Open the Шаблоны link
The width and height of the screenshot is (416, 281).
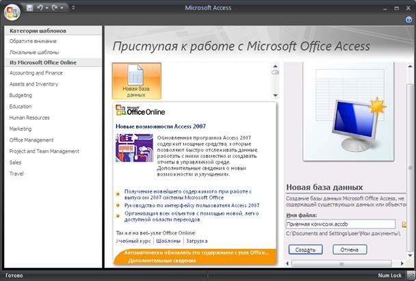[168, 241]
